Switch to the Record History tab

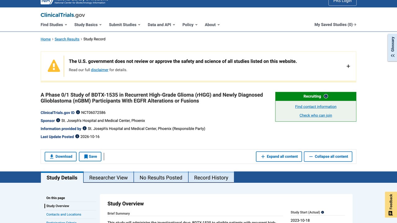[211, 177]
